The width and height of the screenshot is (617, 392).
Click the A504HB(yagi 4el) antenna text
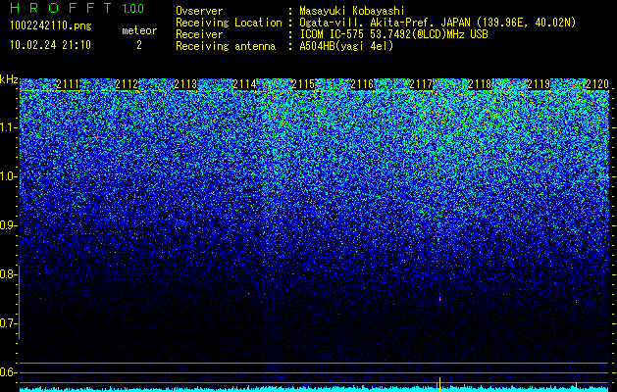tap(346, 46)
